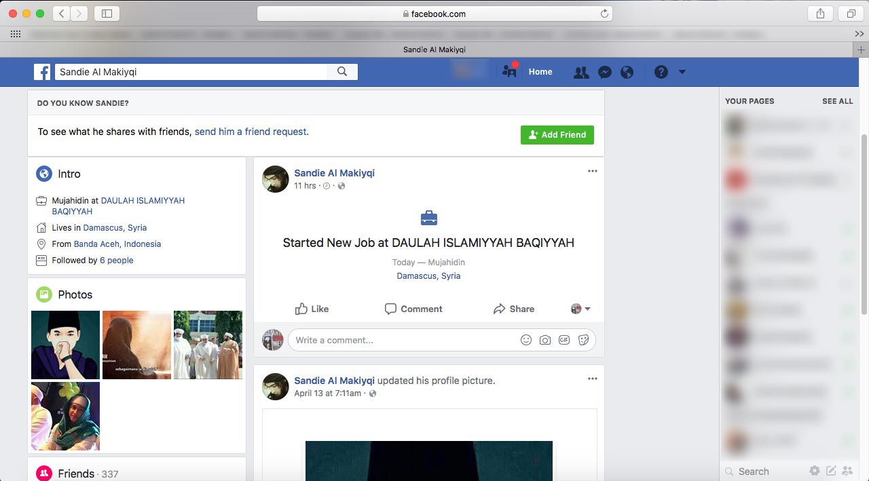Expand account menu arrow in navbar

click(682, 73)
